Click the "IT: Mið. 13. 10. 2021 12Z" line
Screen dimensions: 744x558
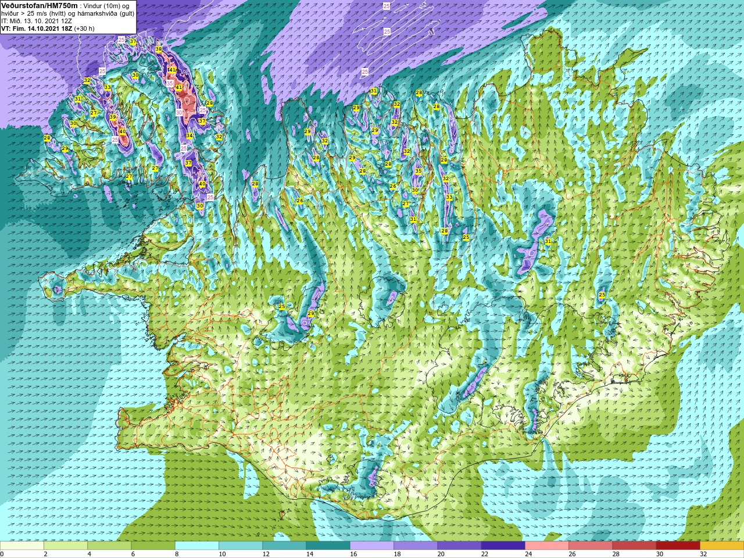coord(37,20)
